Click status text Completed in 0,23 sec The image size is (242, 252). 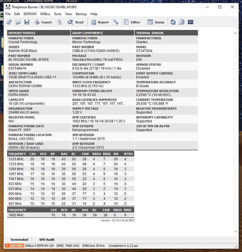(x=123, y=246)
